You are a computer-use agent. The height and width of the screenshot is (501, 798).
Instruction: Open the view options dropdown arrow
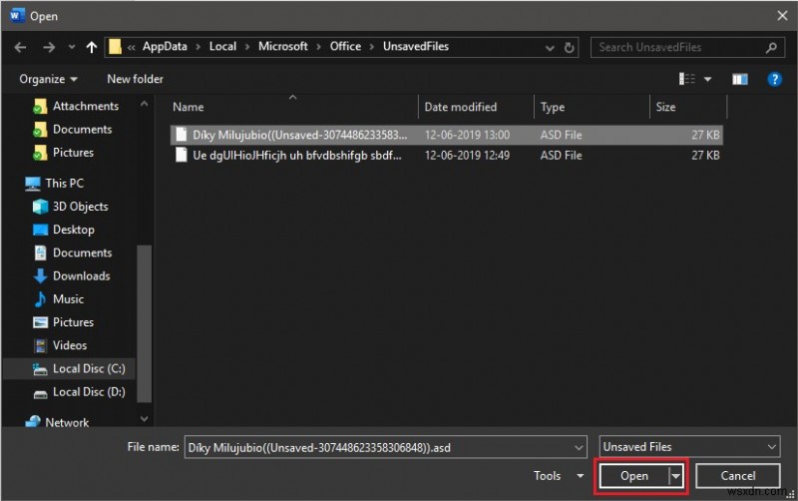click(x=707, y=80)
